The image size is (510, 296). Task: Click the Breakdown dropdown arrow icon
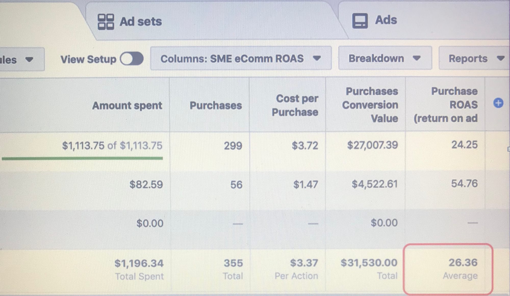tap(417, 58)
